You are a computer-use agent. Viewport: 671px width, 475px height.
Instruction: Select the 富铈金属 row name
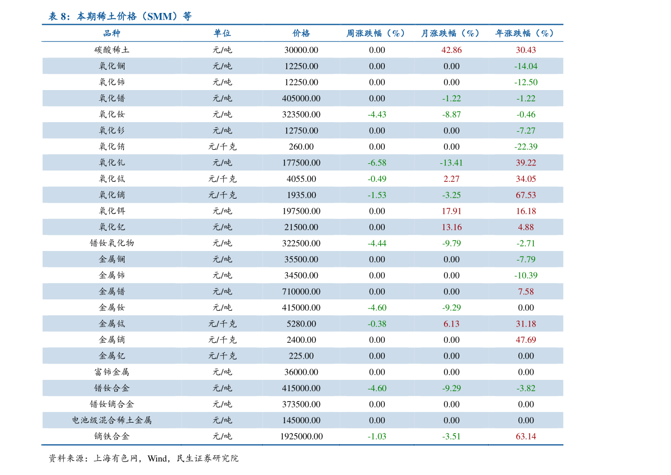(x=112, y=372)
